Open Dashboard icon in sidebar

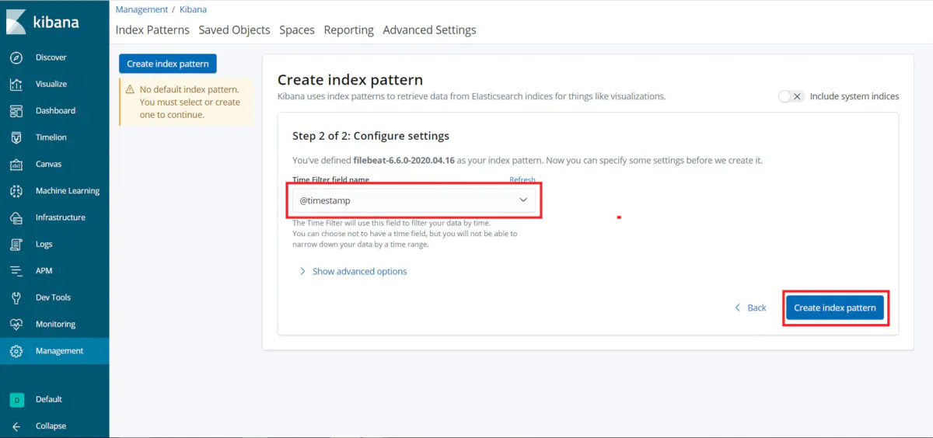pyautogui.click(x=16, y=111)
